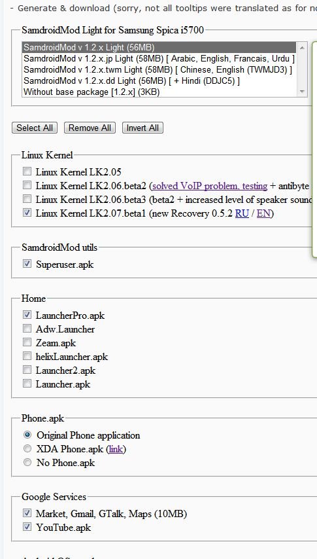The height and width of the screenshot is (559, 317).
Task: Open the RU recovery link
Action: [242, 213]
